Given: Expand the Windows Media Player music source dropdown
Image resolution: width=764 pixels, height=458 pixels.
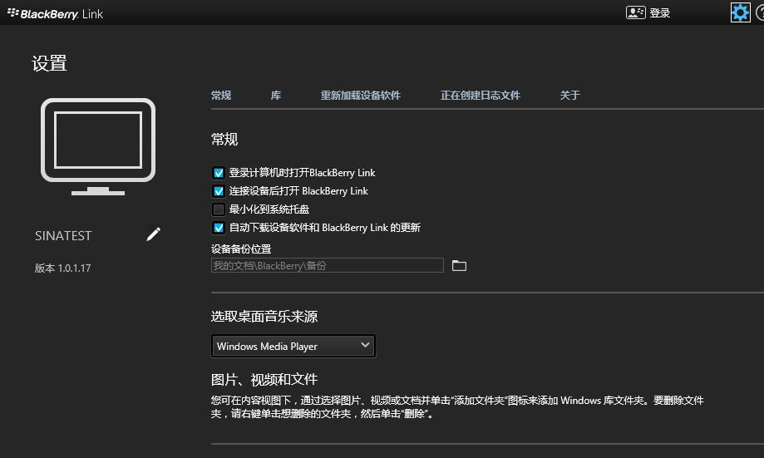Looking at the screenshot, I should [x=293, y=346].
